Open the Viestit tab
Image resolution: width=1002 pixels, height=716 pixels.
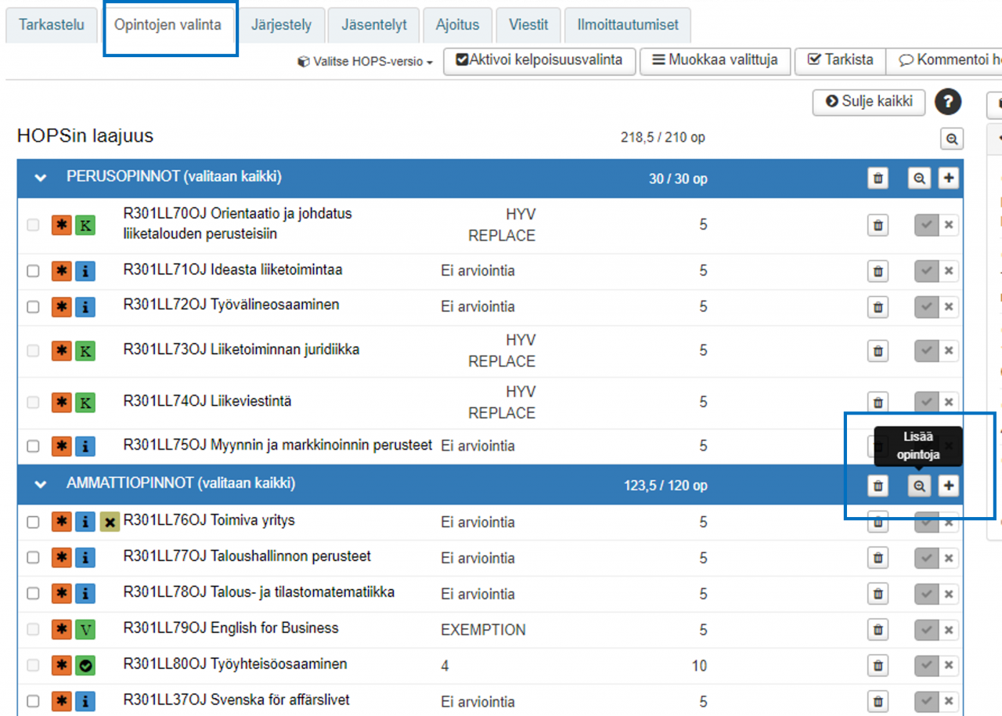(x=528, y=25)
